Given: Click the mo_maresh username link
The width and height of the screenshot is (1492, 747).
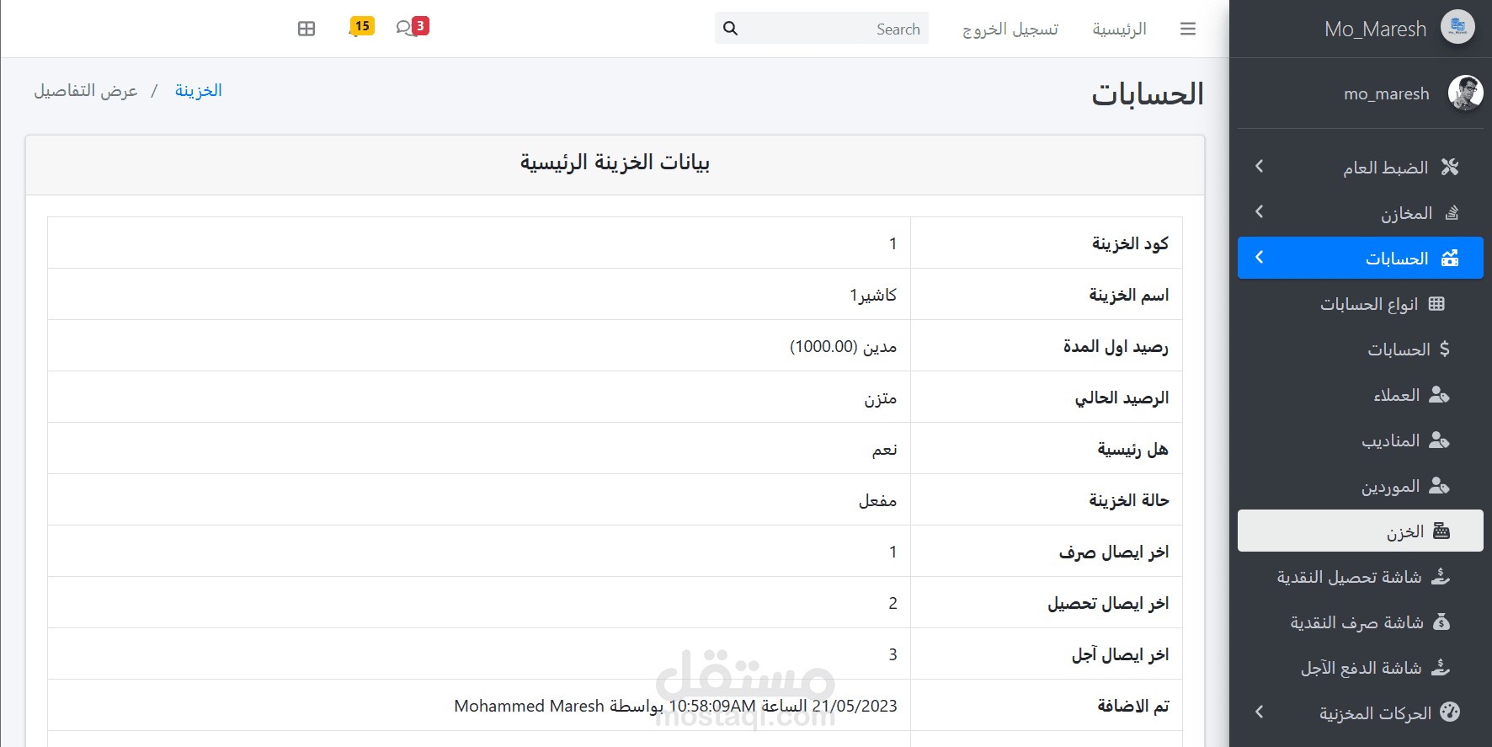Looking at the screenshot, I should tap(1387, 93).
